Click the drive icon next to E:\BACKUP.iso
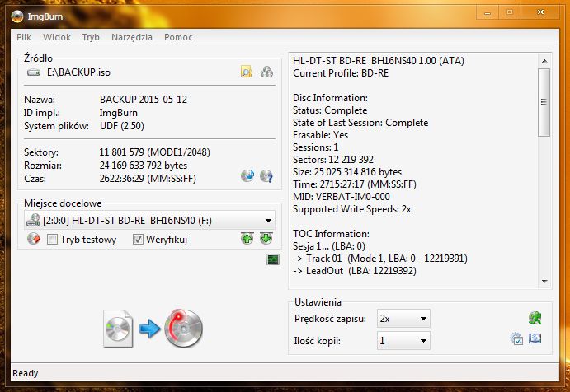Image resolution: width=570 pixels, height=392 pixels. tap(34, 72)
